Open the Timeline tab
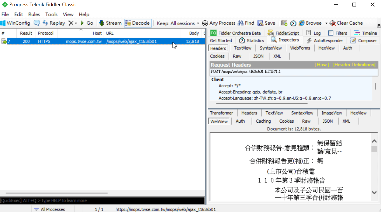This screenshot has height=212, width=381. pyautogui.click(x=365, y=33)
